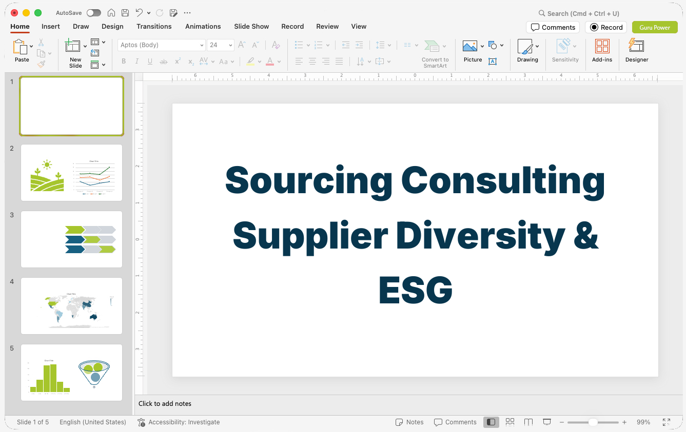The image size is (686, 432).
Task: Toggle Bold formatting
Action: point(124,61)
